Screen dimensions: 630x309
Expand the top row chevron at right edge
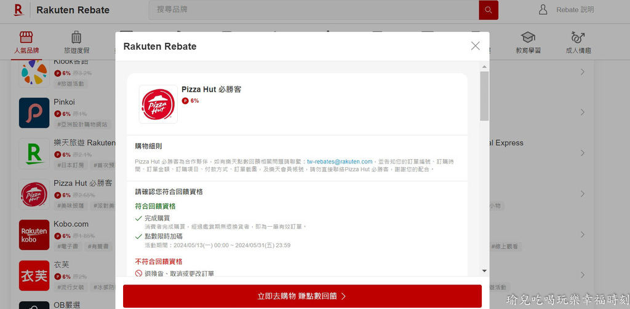[x=583, y=72]
